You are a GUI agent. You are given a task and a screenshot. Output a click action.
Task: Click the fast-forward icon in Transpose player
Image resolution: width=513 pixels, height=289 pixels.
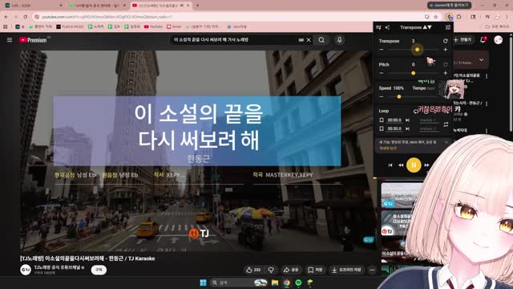(x=426, y=165)
